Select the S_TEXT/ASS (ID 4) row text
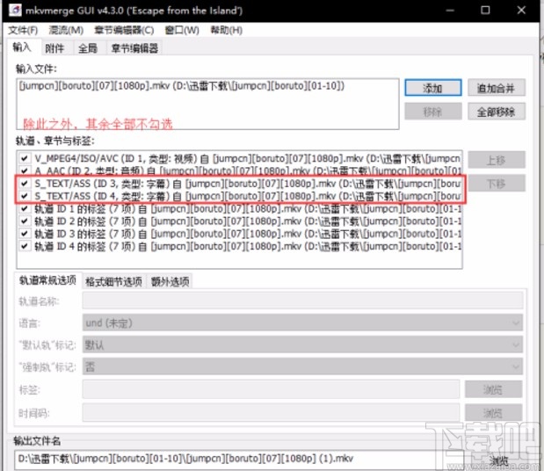544x471 pixels. (x=248, y=196)
